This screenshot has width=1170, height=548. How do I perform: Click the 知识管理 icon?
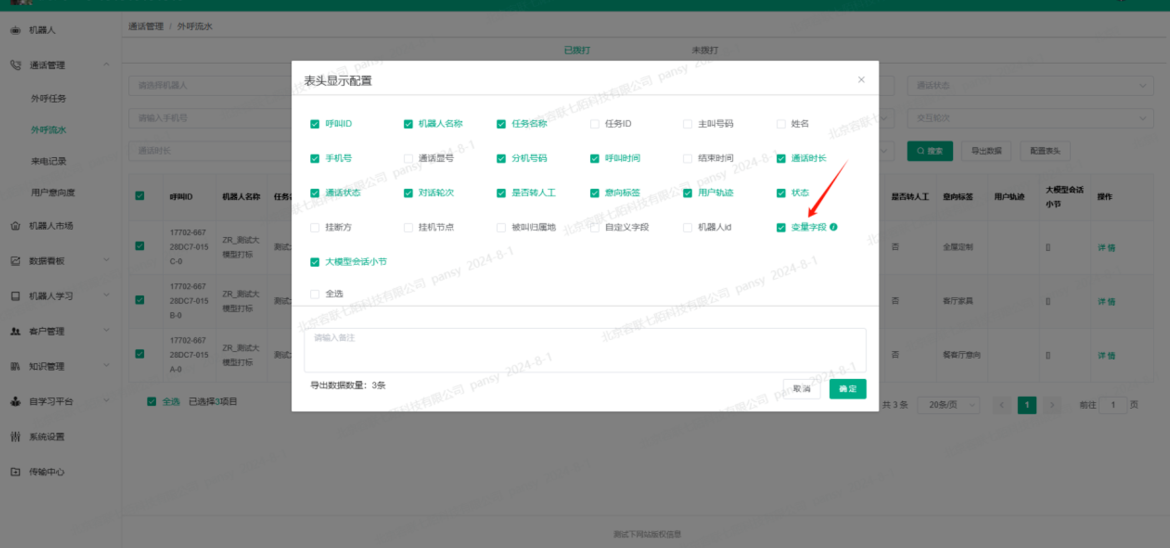point(15,366)
